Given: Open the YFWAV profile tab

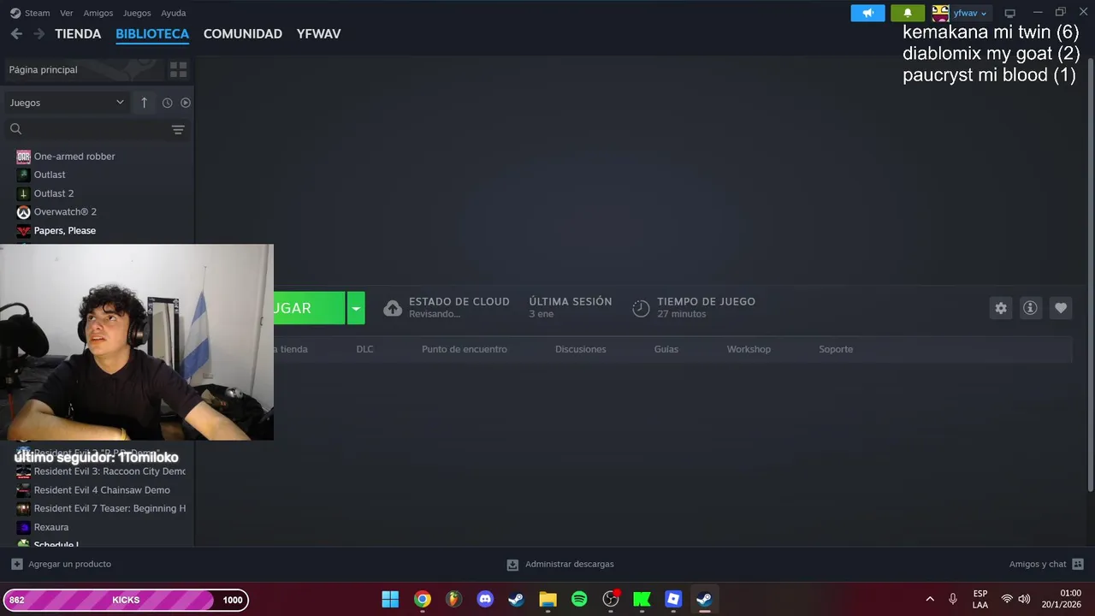Looking at the screenshot, I should [x=318, y=34].
